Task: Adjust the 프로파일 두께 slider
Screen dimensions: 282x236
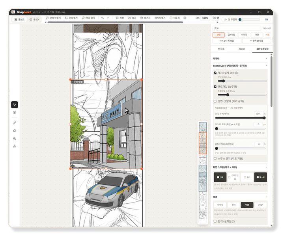Action: [x=242, y=95]
